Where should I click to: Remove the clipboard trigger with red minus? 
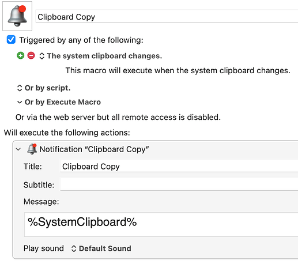pos(31,55)
